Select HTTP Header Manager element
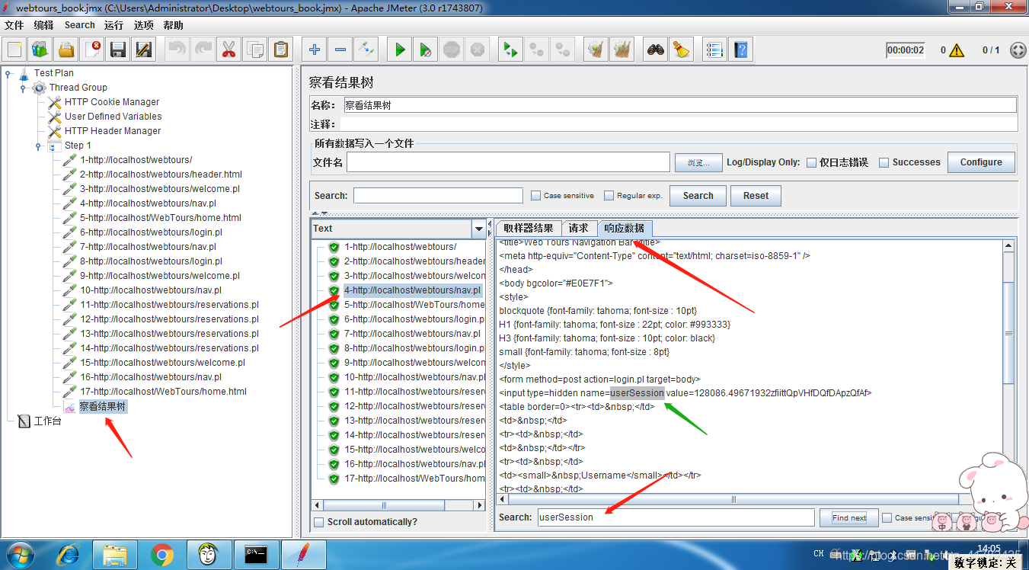The height and width of the screenshot is (570, 1029). click(113, 131)
